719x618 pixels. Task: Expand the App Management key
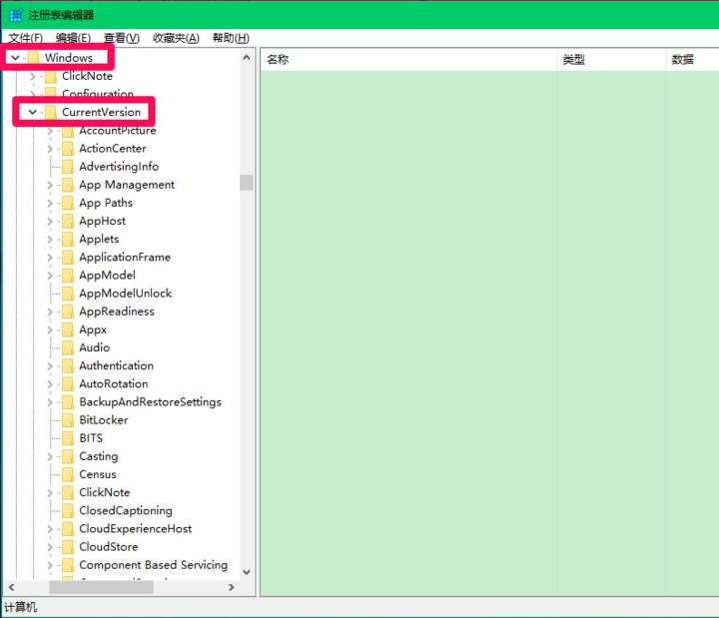[x=50, y=185]
